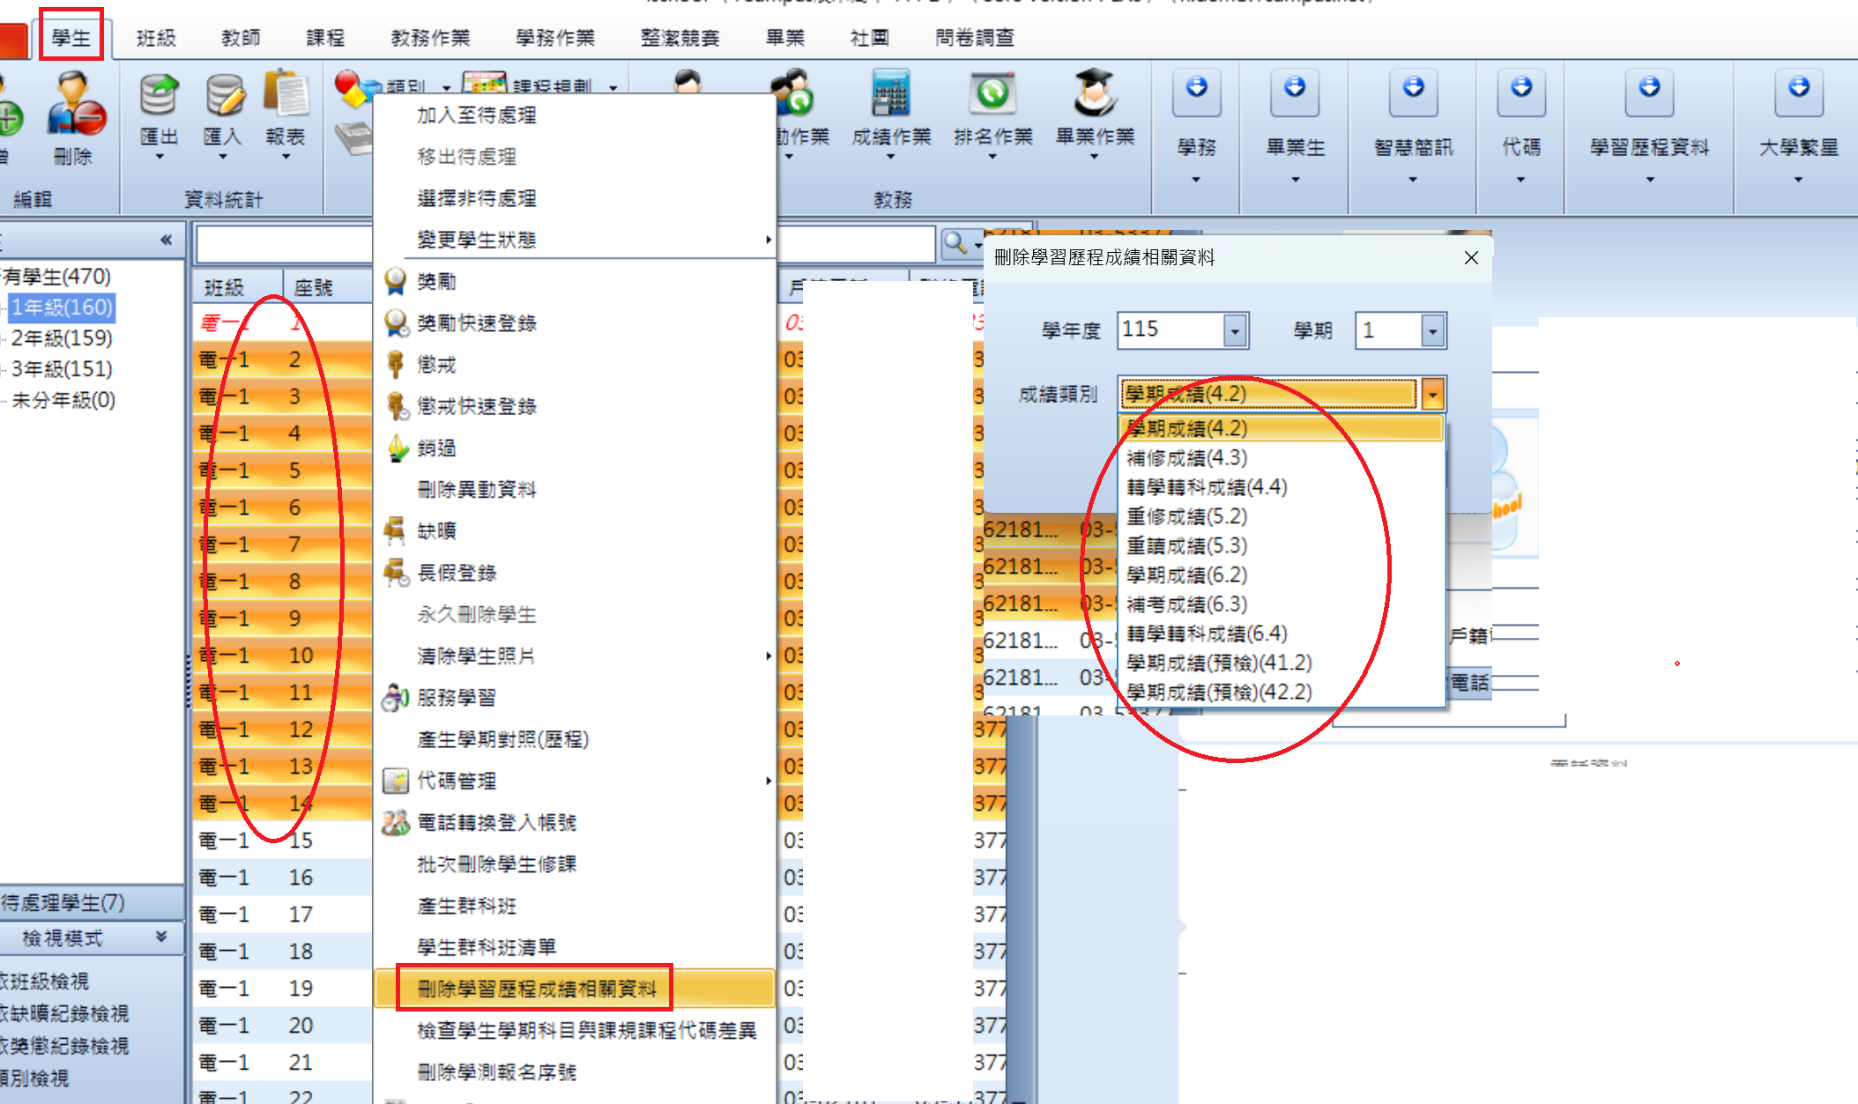This screenshot has height=1104, width=1858.
Task: Click the 智慧簡訊 download icon
Action: pos(1413,92)
